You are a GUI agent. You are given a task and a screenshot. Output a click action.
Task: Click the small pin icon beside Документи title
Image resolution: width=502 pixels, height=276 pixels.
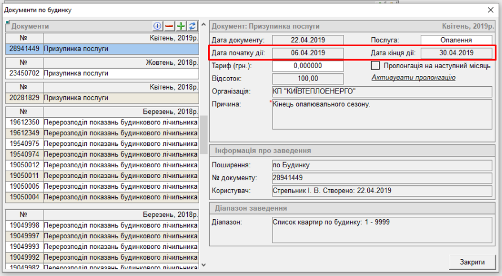(x=8, y=23)
